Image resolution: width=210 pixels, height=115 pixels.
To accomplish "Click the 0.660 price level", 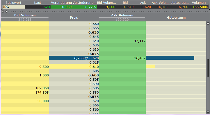I will (x=94, y=24).
